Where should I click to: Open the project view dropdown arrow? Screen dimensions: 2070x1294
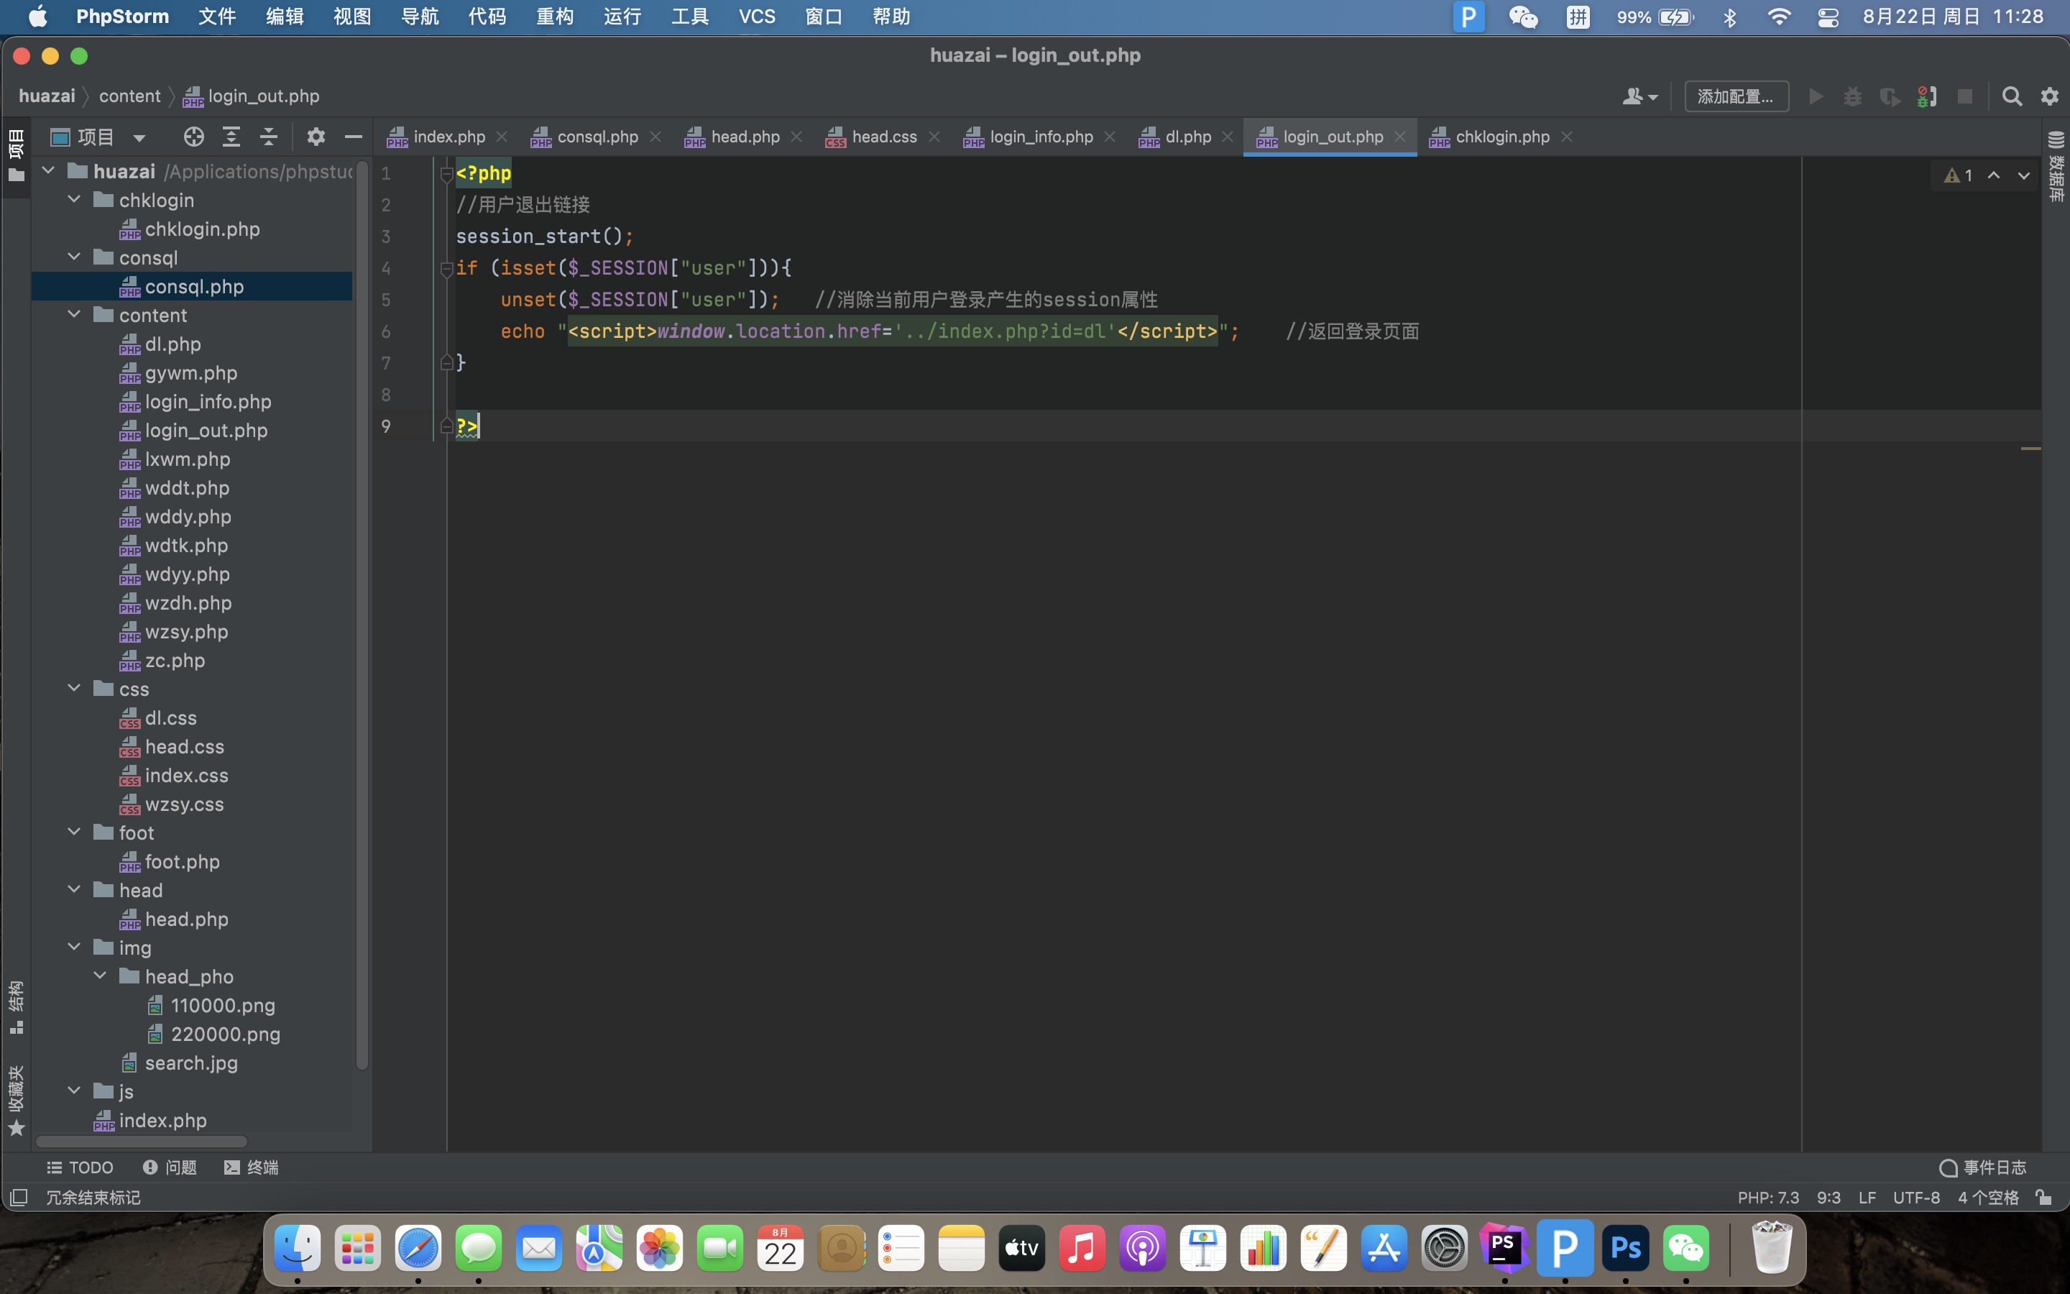pyautogui.click(x=139, y=138)
